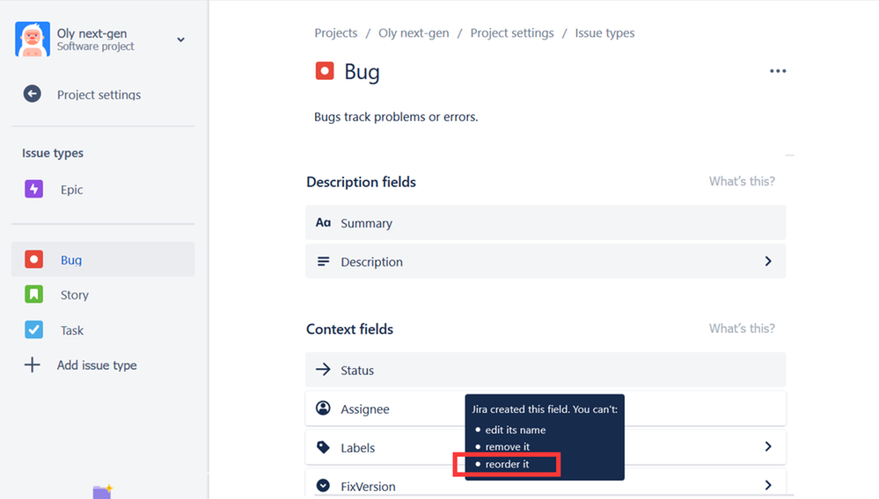Open the Task issue type
879x499 pixels.
point(72,330)
